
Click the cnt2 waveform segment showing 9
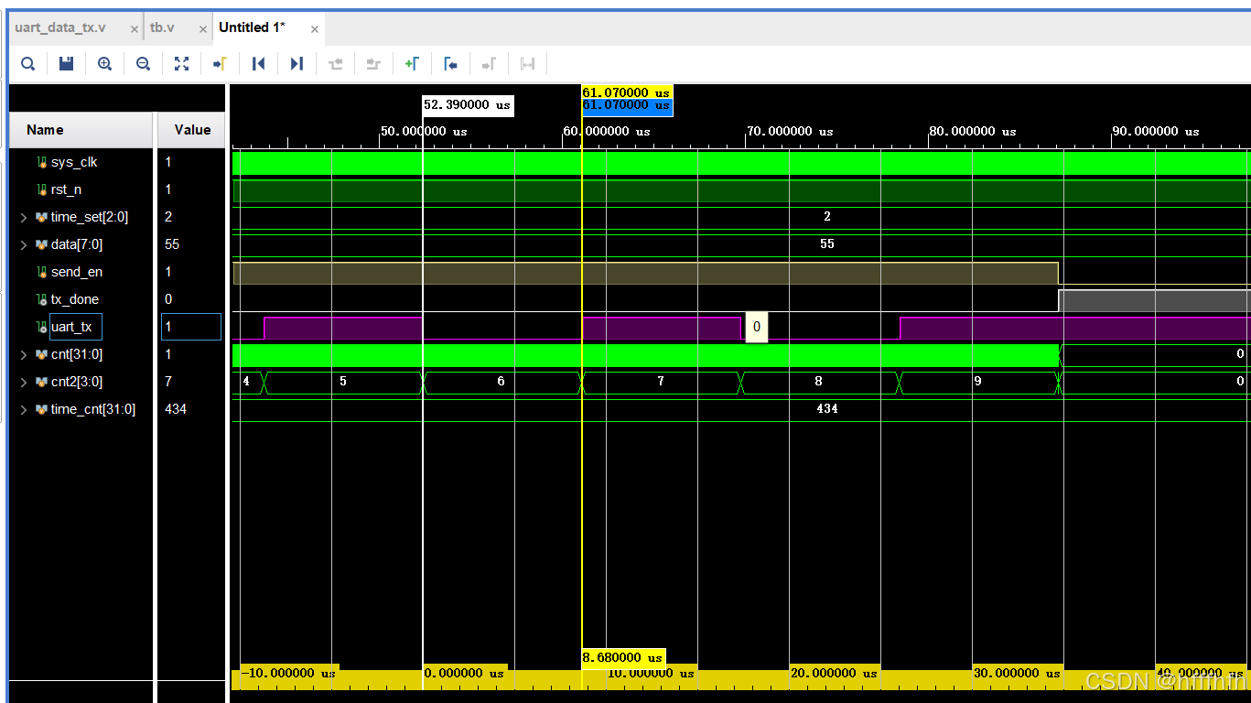pos(978,382)
